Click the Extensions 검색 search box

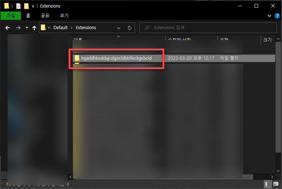pyautogui.click(x=208, y=28)
